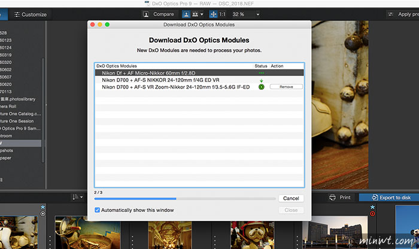Select single image view mode icon
The height and width of the screenshot is (249, 419).
186,14
